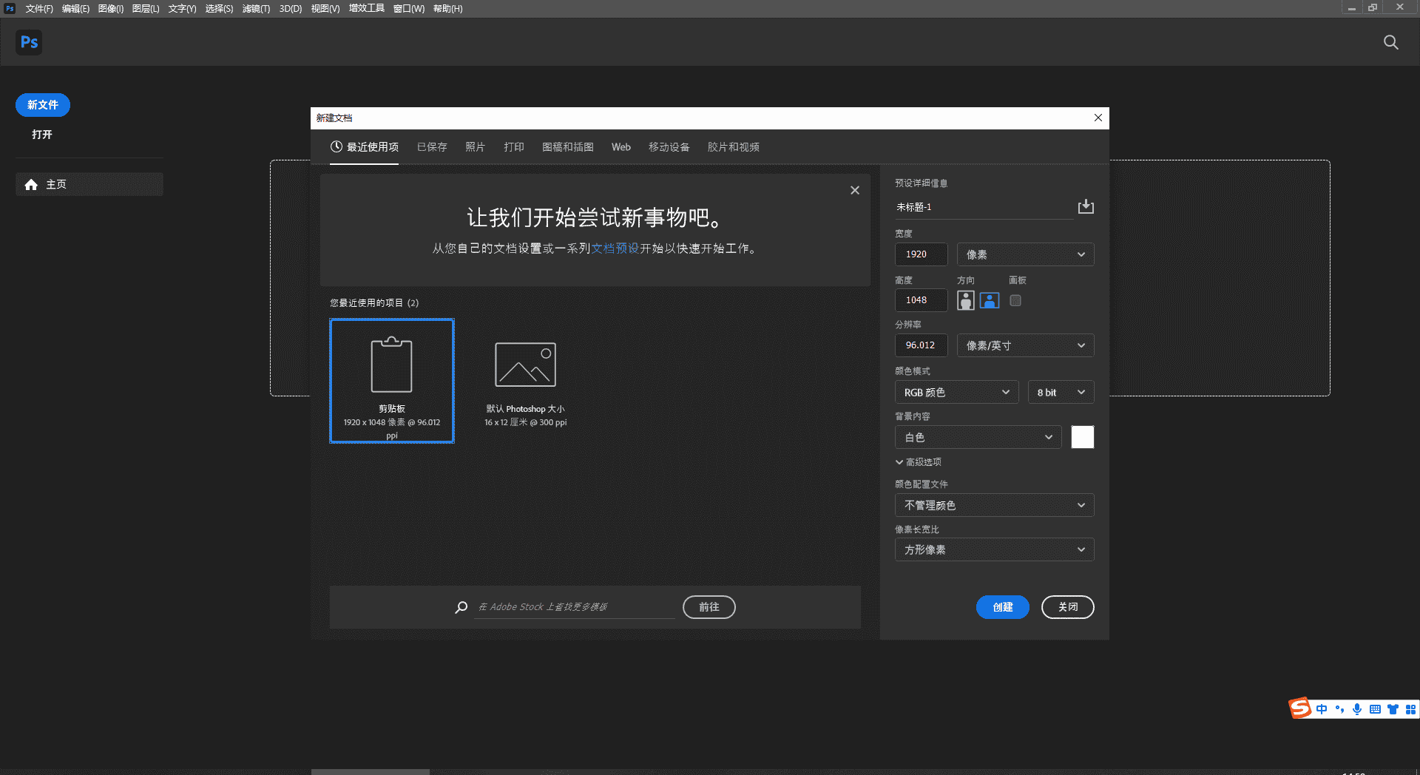
Task: Open the 像素 width unit dropdown
Action: [1025, 254]
